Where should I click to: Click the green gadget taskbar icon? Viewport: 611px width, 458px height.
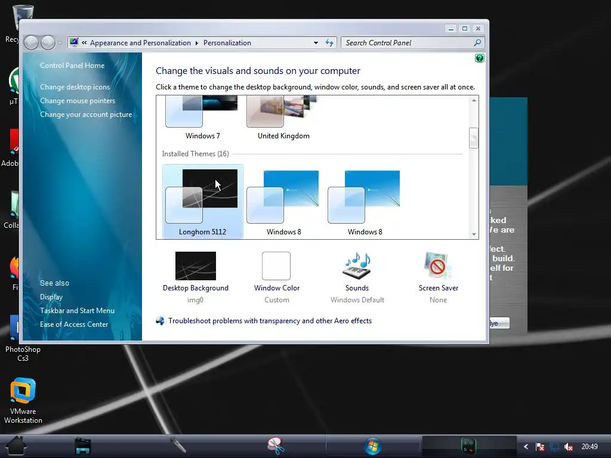(x=468, y=446)
